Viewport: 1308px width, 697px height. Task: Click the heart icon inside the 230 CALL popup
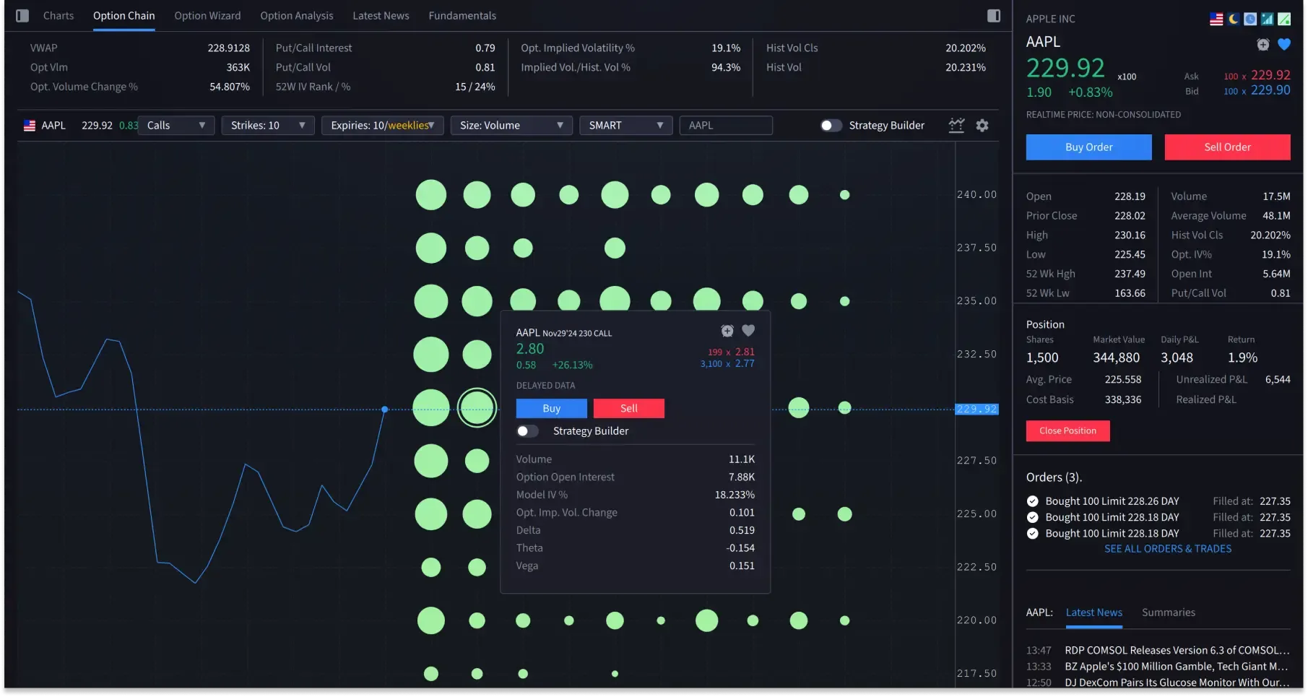[748, 331]
